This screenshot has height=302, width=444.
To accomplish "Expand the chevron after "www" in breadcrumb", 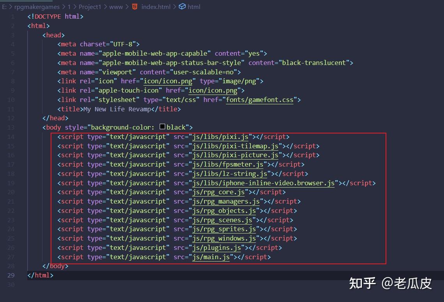I will [127, 7].
